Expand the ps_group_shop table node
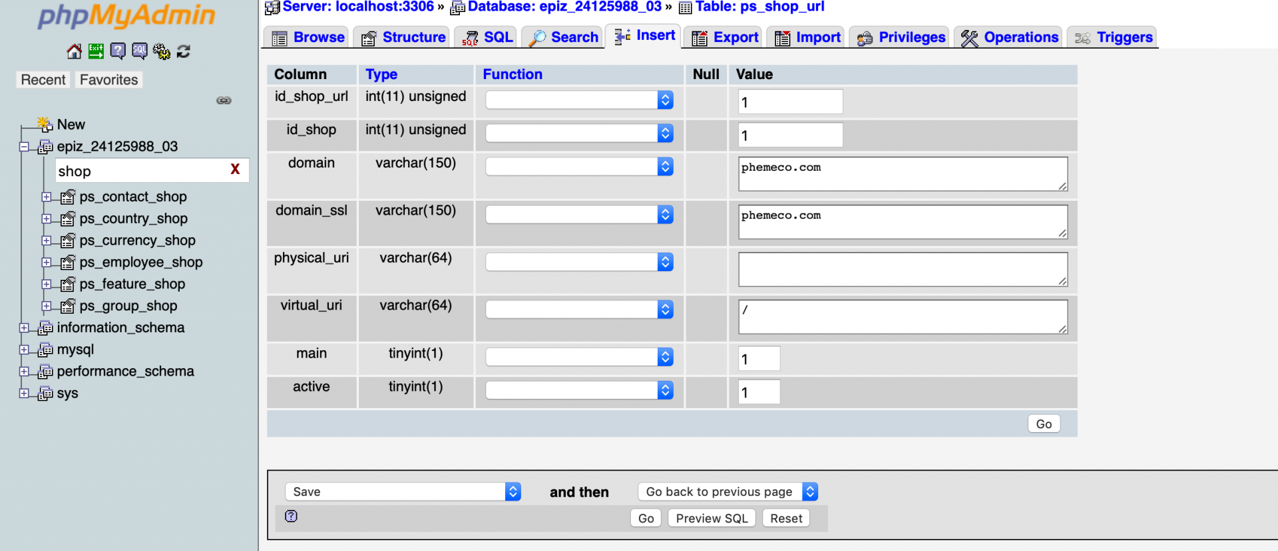This screenshot has width=1278, height=551. (x=46, y=306)
